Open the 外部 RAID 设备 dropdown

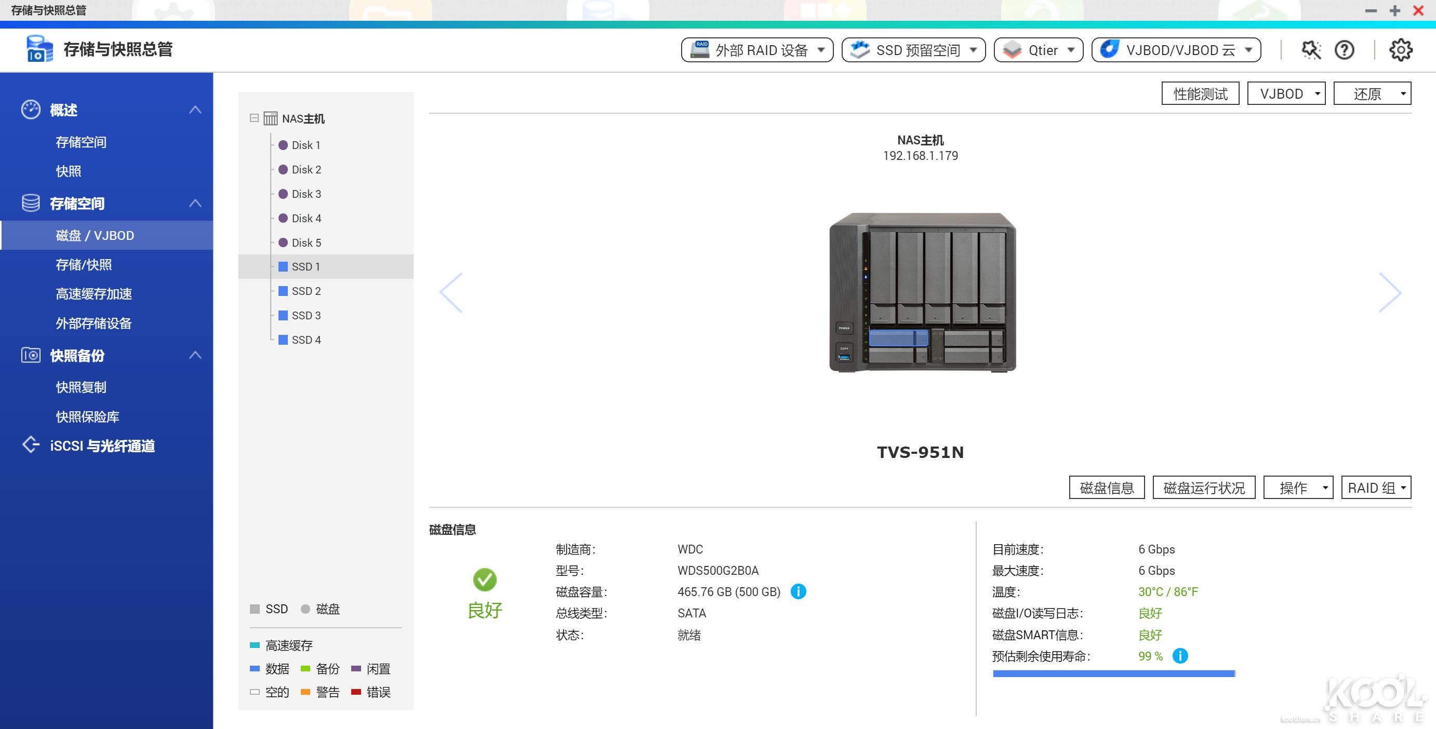pos(757,49)
